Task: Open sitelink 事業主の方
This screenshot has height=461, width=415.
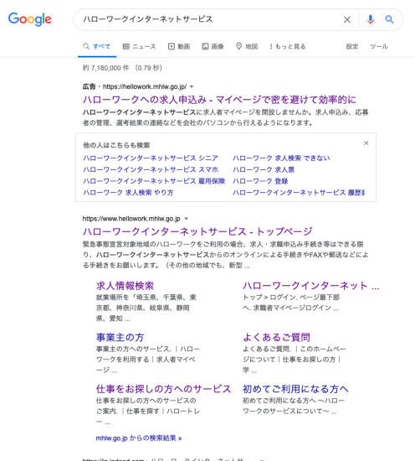Action: (120, 338)
